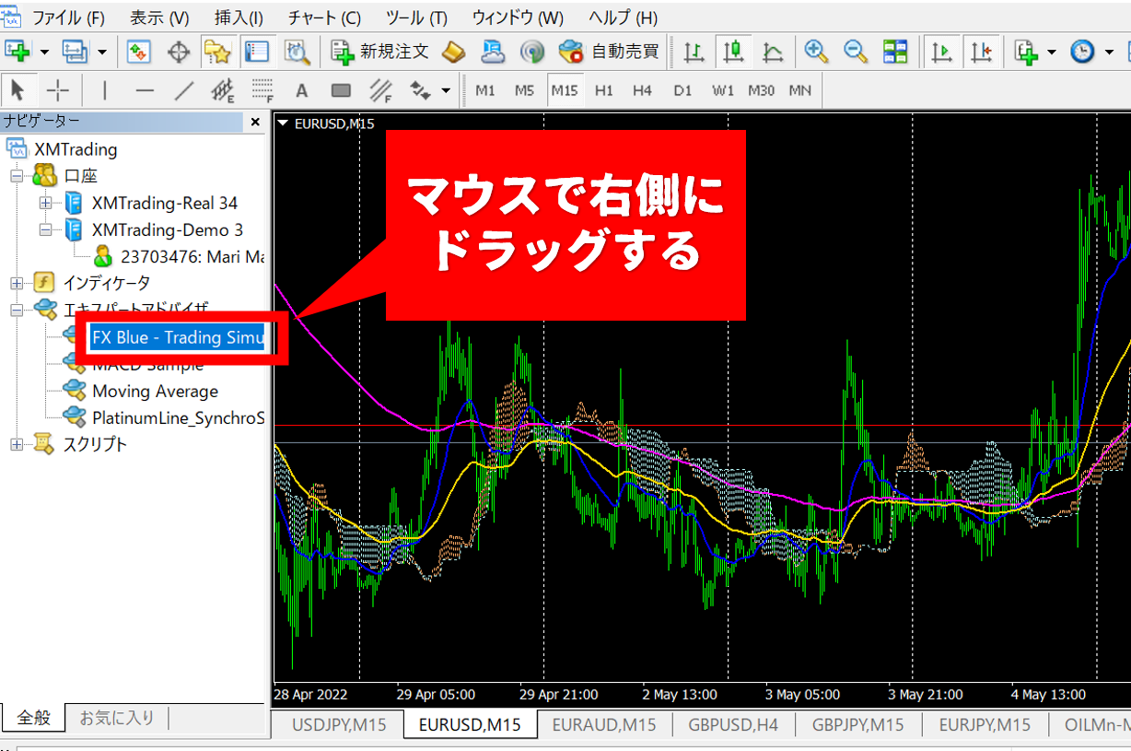Toggle chart auto scroll
The image size is (1131, 751).
pos(941,52)
